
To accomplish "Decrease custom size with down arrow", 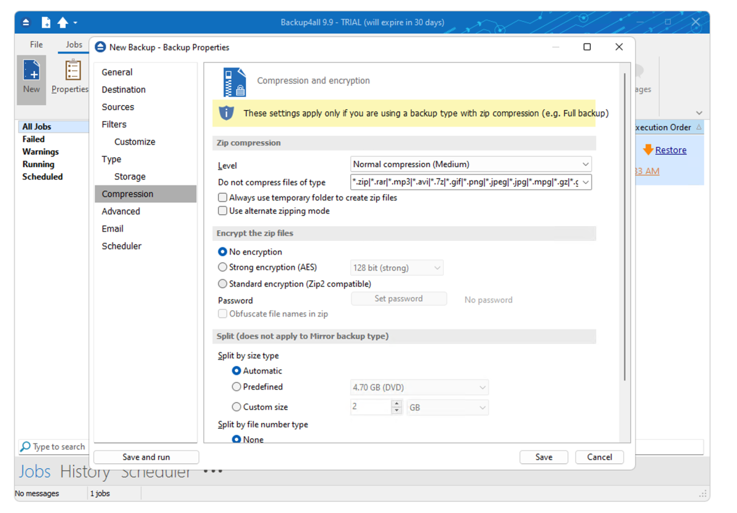I will point(396,410).
